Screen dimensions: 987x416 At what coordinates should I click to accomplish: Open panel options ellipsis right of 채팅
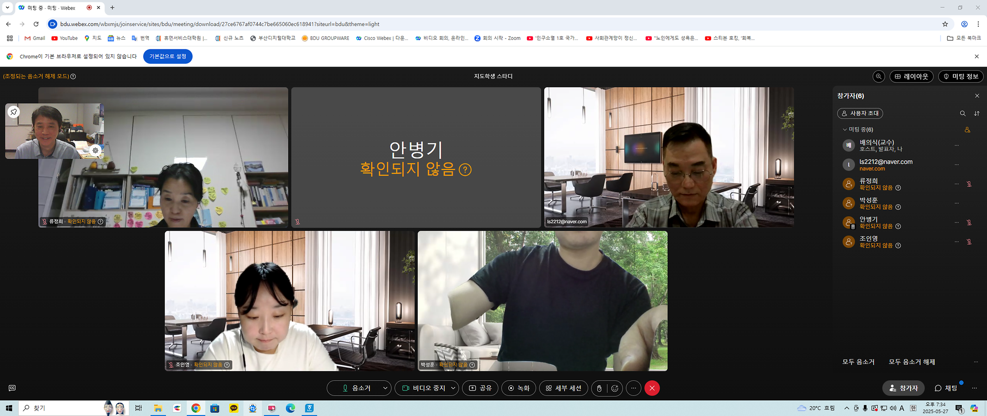974,388
